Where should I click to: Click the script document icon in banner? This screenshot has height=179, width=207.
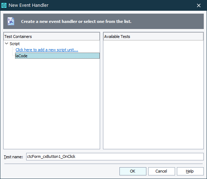click(11, 21)
